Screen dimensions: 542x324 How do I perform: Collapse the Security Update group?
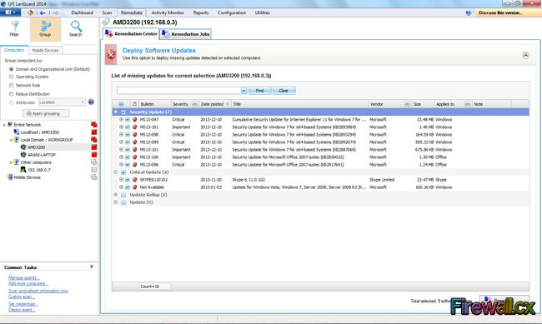point(116,112)
